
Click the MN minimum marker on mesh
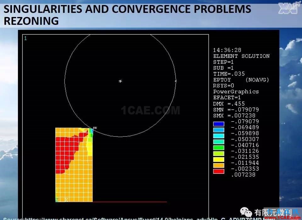coord(95,128)
